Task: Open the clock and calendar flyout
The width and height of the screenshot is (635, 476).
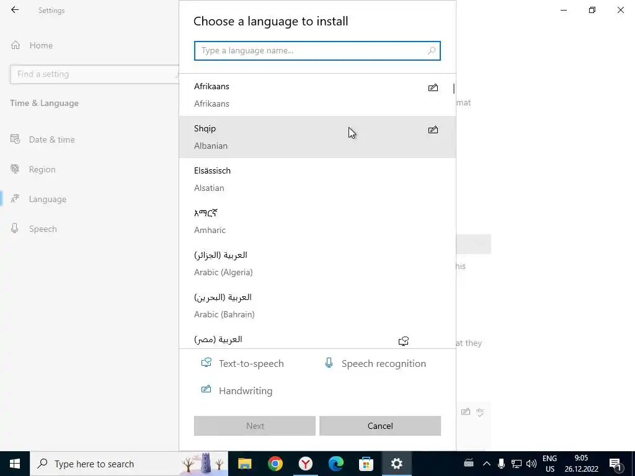Action: [582, 464]
